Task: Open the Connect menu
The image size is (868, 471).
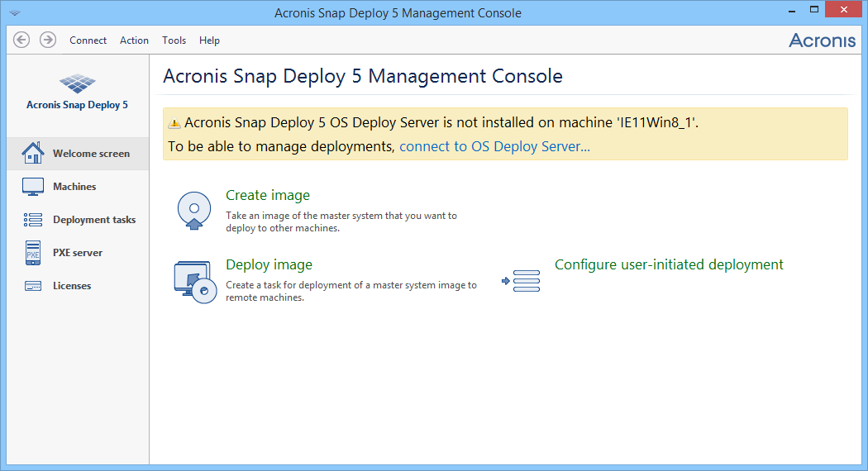Action: click(x=88, y=40)
